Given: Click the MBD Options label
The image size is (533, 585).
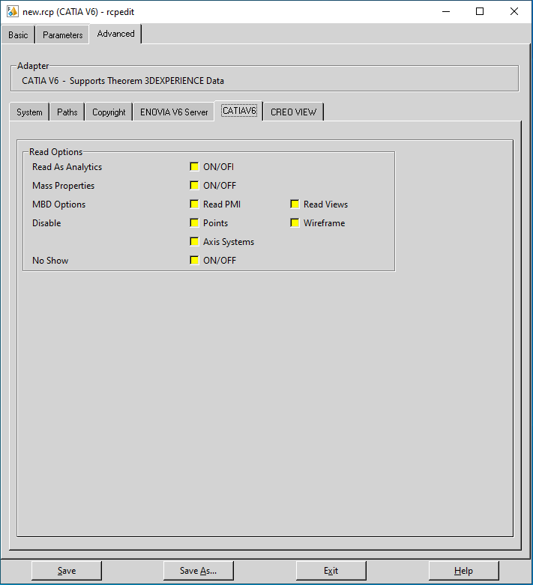Looking at the screenshot, I should pyautogui.click(x=58, y=204).
